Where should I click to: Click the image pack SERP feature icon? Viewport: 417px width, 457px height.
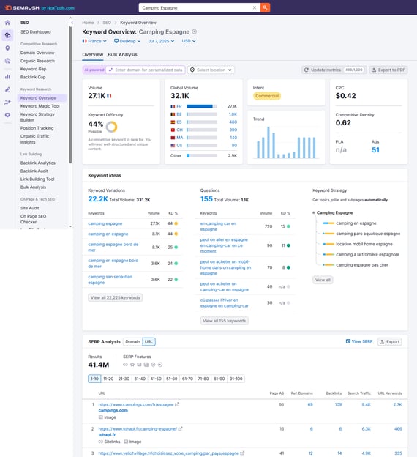click(x=146, y=365)
